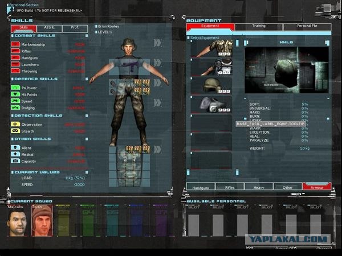Click the Hit Points heart icon
342x256 pixels.
click(x=15, y=94)
